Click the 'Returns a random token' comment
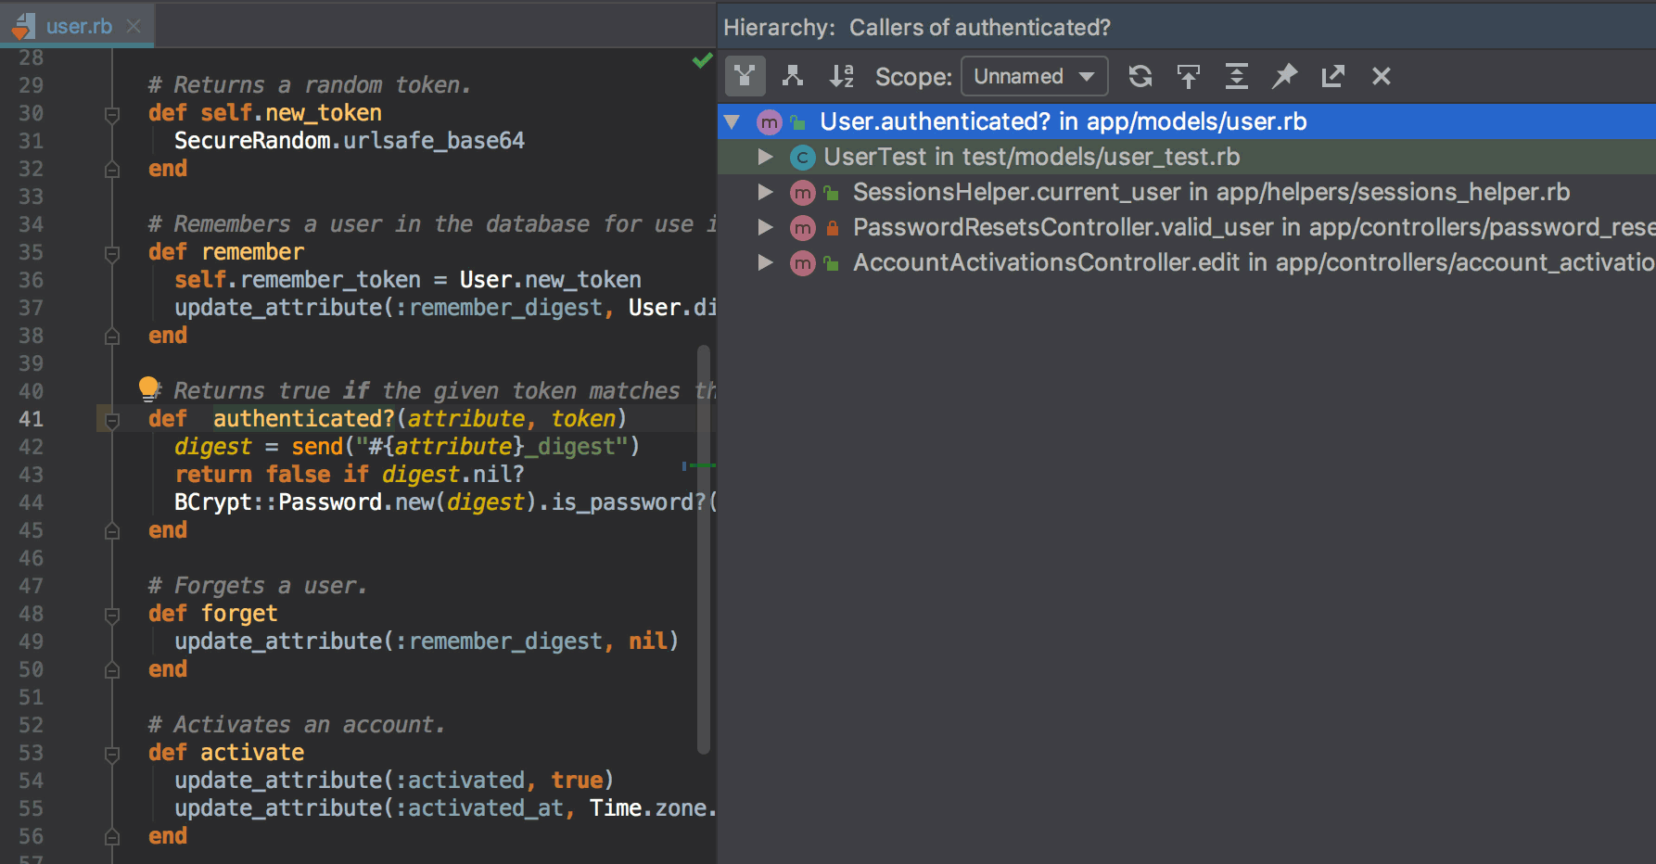Image resolution: width=1656 pixels, height=864 pixels. (x=310, y=85)
